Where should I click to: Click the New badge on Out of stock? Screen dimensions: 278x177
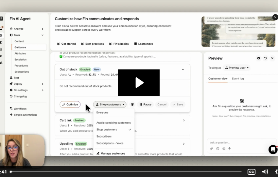click(x=96, y=70)
